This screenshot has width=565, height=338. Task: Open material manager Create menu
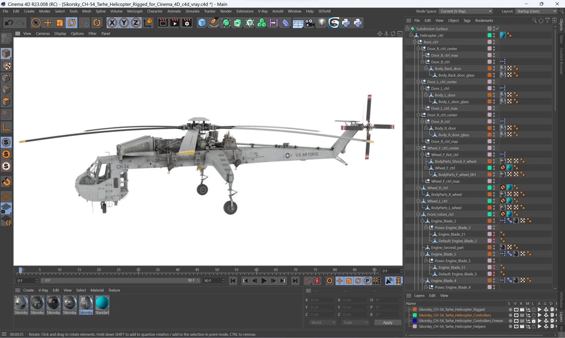pos(28,290)
